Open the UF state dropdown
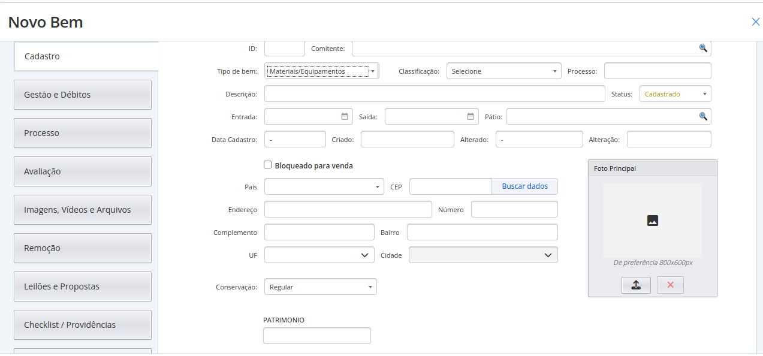This screenshot has height=356, width=763. tap(319, 255)
